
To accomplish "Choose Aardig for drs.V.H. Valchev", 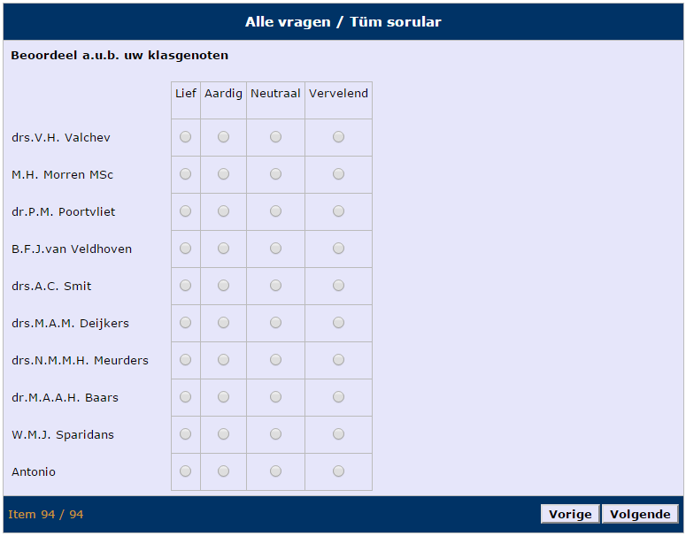I will [223, 137].
